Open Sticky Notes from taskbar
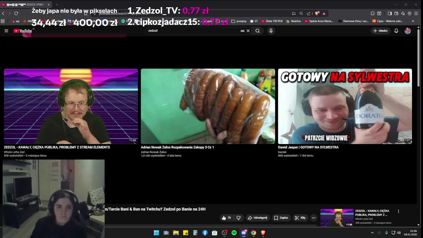The height and width of the screenshot is (238, 423). [186, 233]
